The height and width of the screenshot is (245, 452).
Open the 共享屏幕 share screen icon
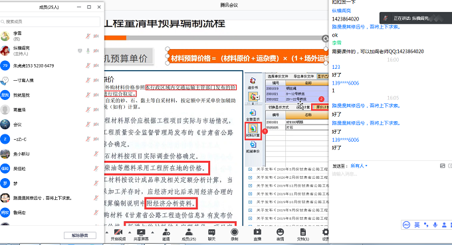click(141, 232)
